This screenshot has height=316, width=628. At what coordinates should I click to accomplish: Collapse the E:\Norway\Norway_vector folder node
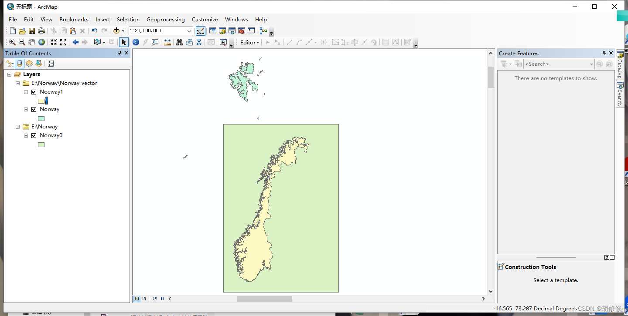coord(17,83)
